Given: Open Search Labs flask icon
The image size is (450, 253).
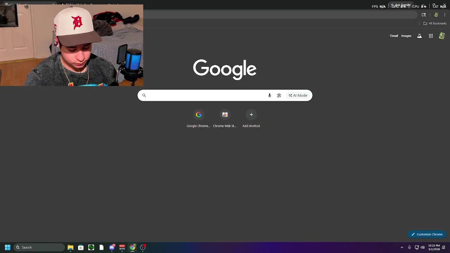Looking at the screenshot, I should (x=419, y=36).
